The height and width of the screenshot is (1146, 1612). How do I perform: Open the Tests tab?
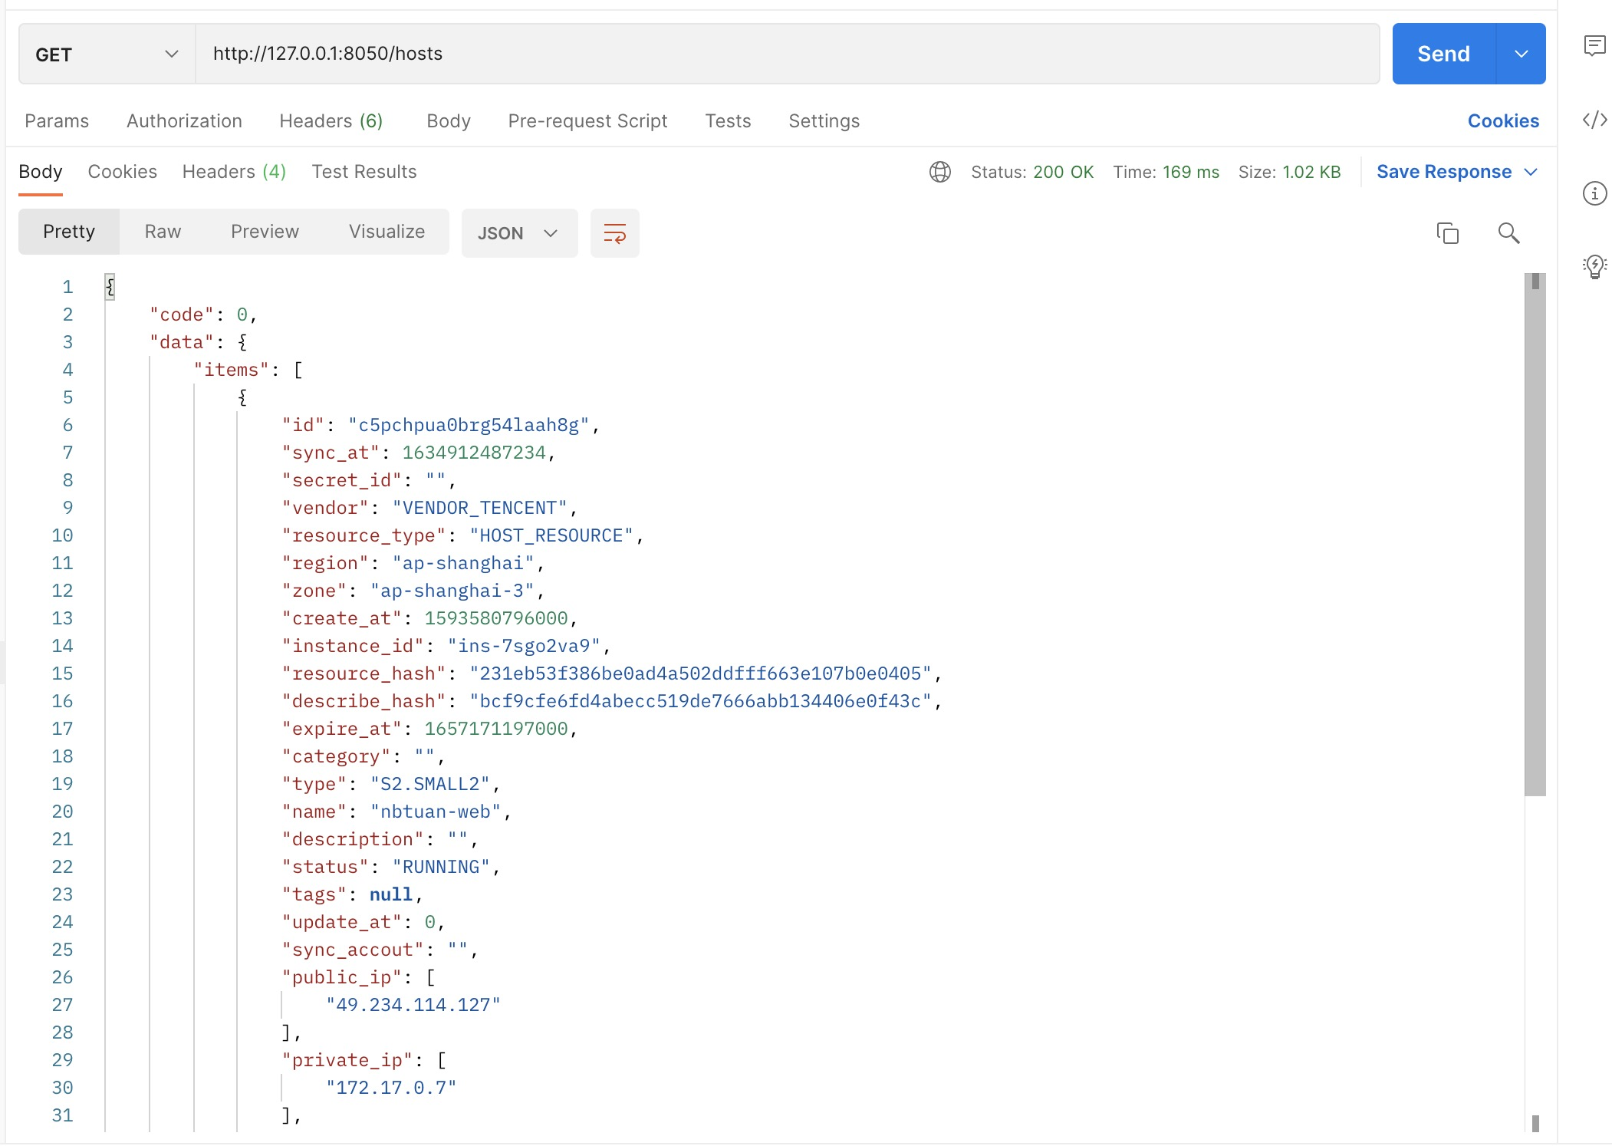[x=728, y=121]
